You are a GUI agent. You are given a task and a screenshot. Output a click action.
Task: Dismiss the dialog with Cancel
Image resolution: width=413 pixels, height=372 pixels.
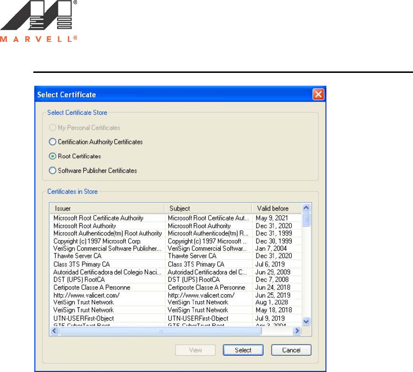click(x=291, y=350)
